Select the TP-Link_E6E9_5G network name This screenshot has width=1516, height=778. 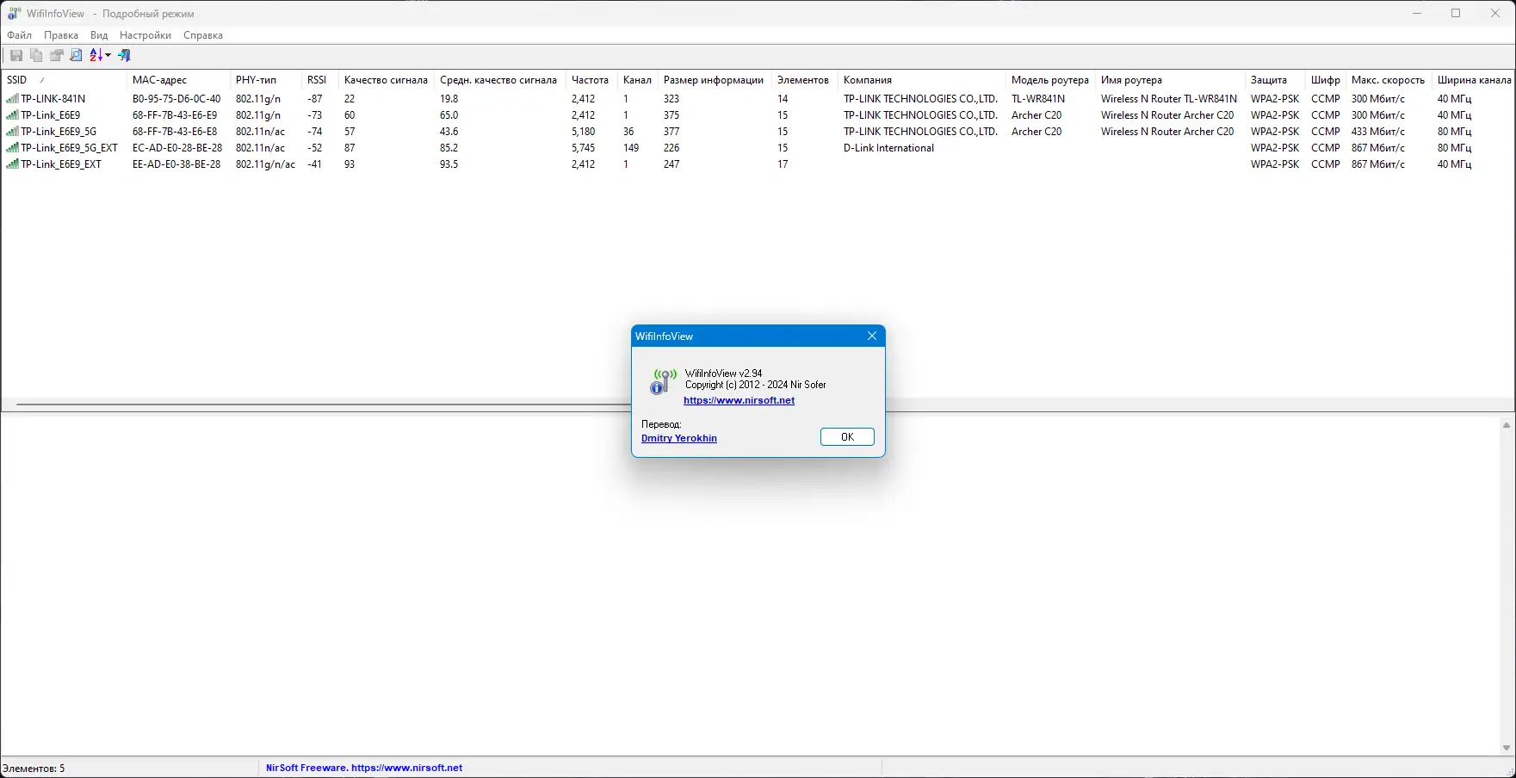click(59, 132)
